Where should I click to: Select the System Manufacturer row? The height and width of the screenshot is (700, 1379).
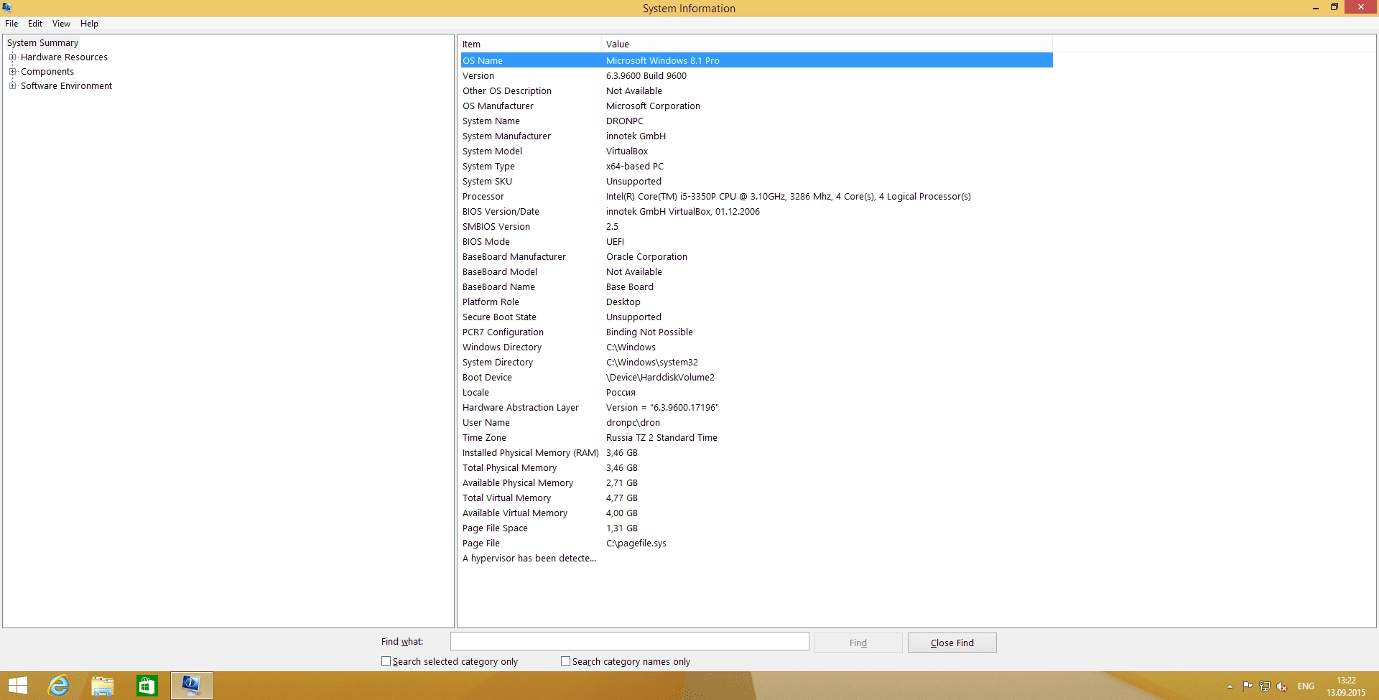(756, 136)
